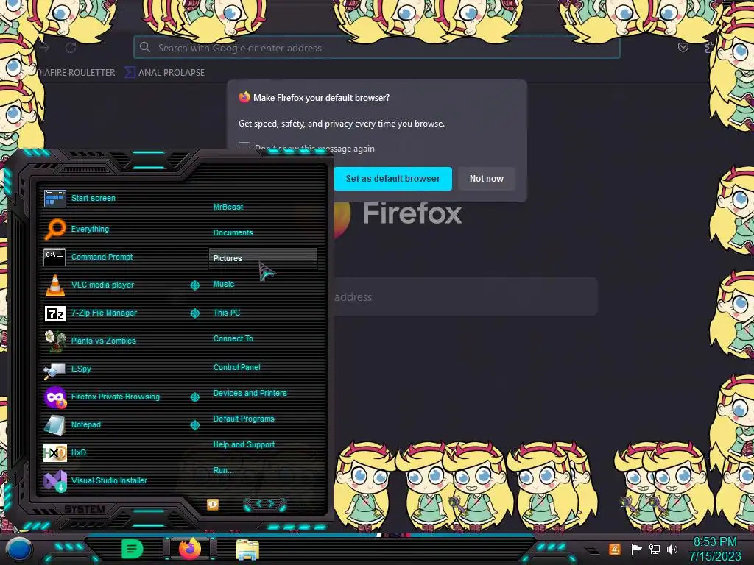Open Documents from start menu
The width and height of the screenshot is (754, 565).
tap(233, 232)
